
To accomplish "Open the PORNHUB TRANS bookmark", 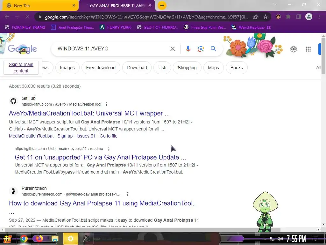I will 25,27.
